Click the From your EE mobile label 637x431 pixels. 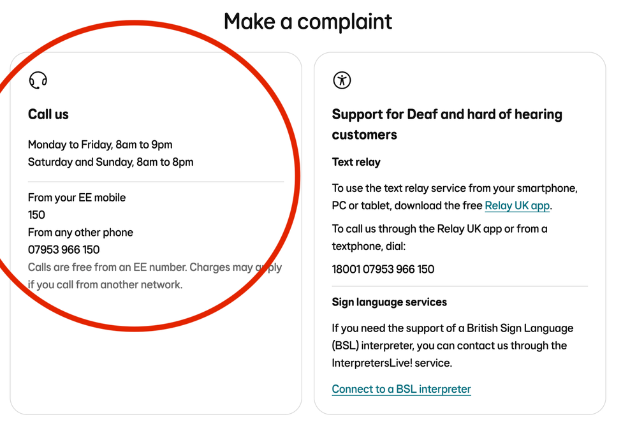[x=77, y=198]
